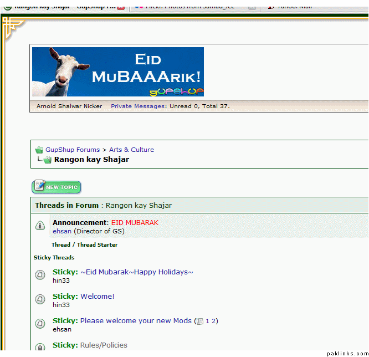
Task: Click the icon beside new Mods thread
Action: (x=40, y=324)
